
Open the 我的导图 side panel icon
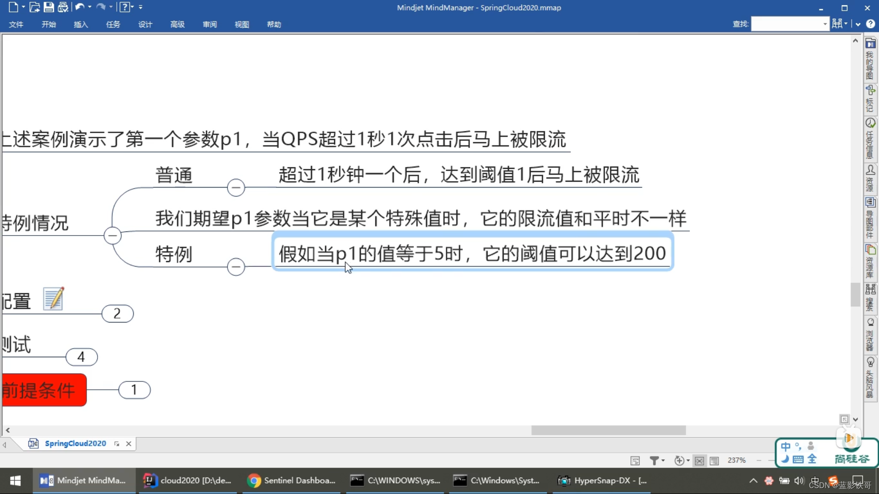[870, 44]
